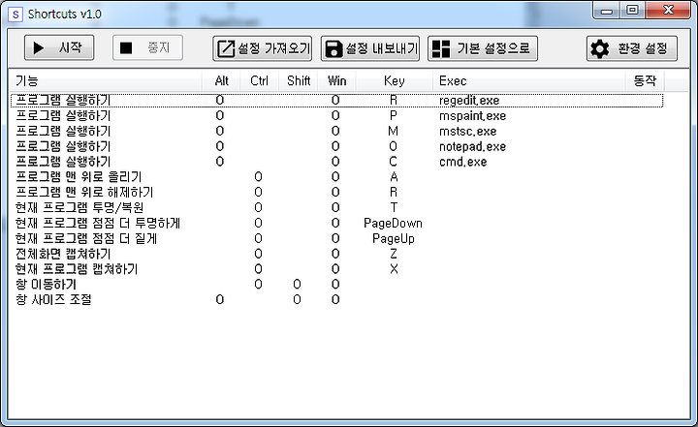The width and height of the screenshot is (698, 427).
Task: Select the 프로그램 맨 위로 올리기 row
Action: point(336,177)
